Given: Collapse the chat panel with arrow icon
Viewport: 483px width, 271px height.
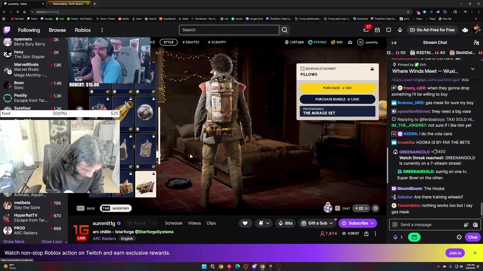Looking at the screenshot, I should coord(394,43).
